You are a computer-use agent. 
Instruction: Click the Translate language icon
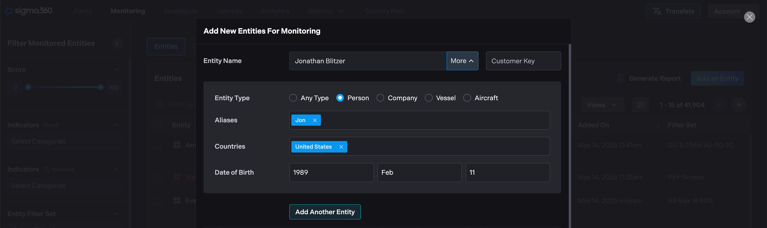pos(657,11)
